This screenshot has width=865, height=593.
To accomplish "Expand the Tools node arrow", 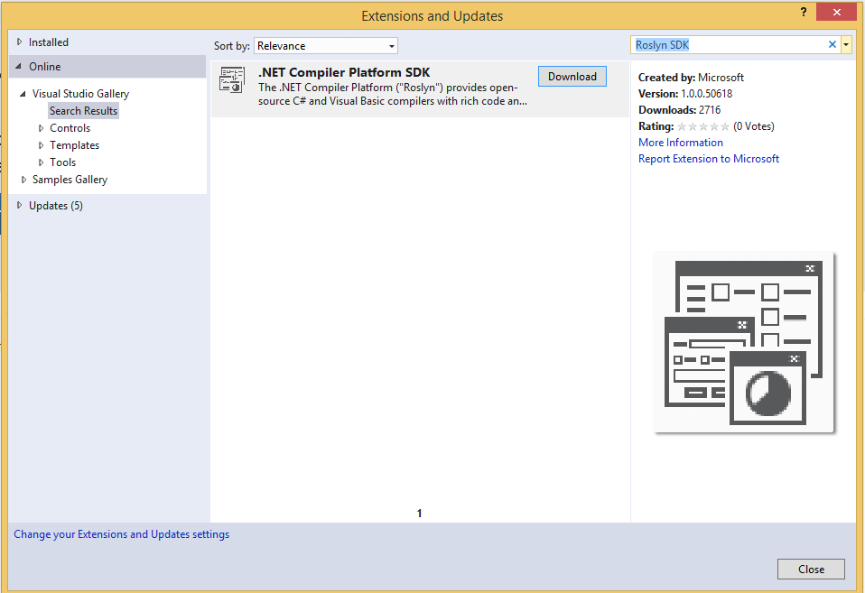I will (41, 162).
